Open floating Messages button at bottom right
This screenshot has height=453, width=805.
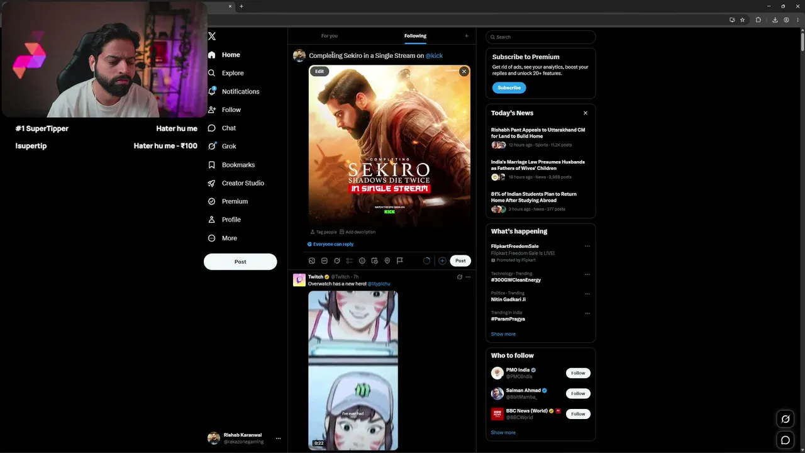pyautogui.click(x=786, y=440)
